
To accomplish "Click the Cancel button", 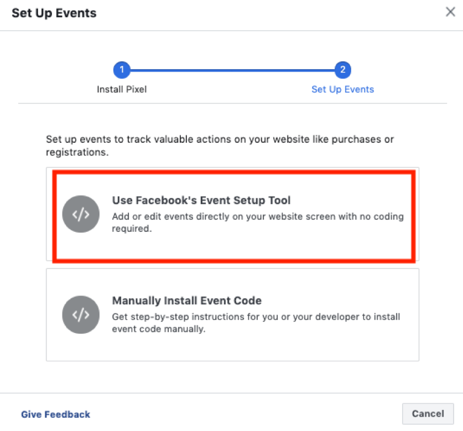I will (428, 413).
